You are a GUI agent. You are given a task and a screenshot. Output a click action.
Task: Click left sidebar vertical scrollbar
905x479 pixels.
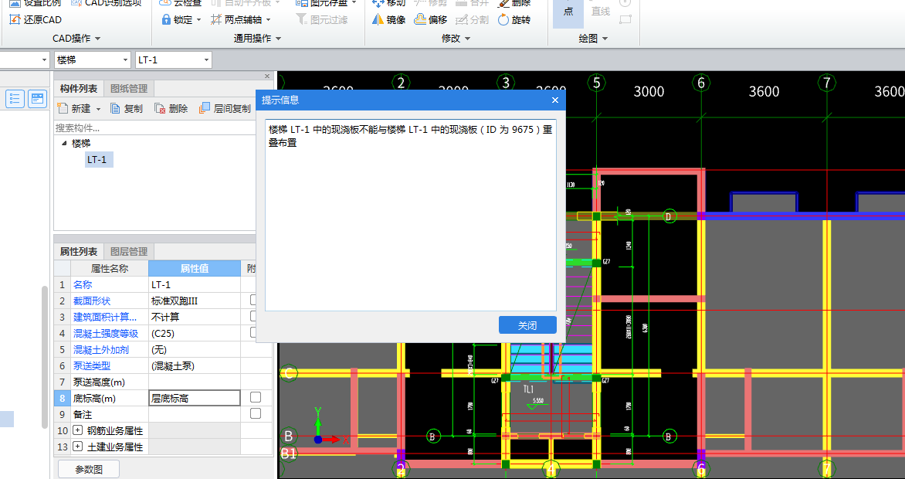[x=45, y=357]
